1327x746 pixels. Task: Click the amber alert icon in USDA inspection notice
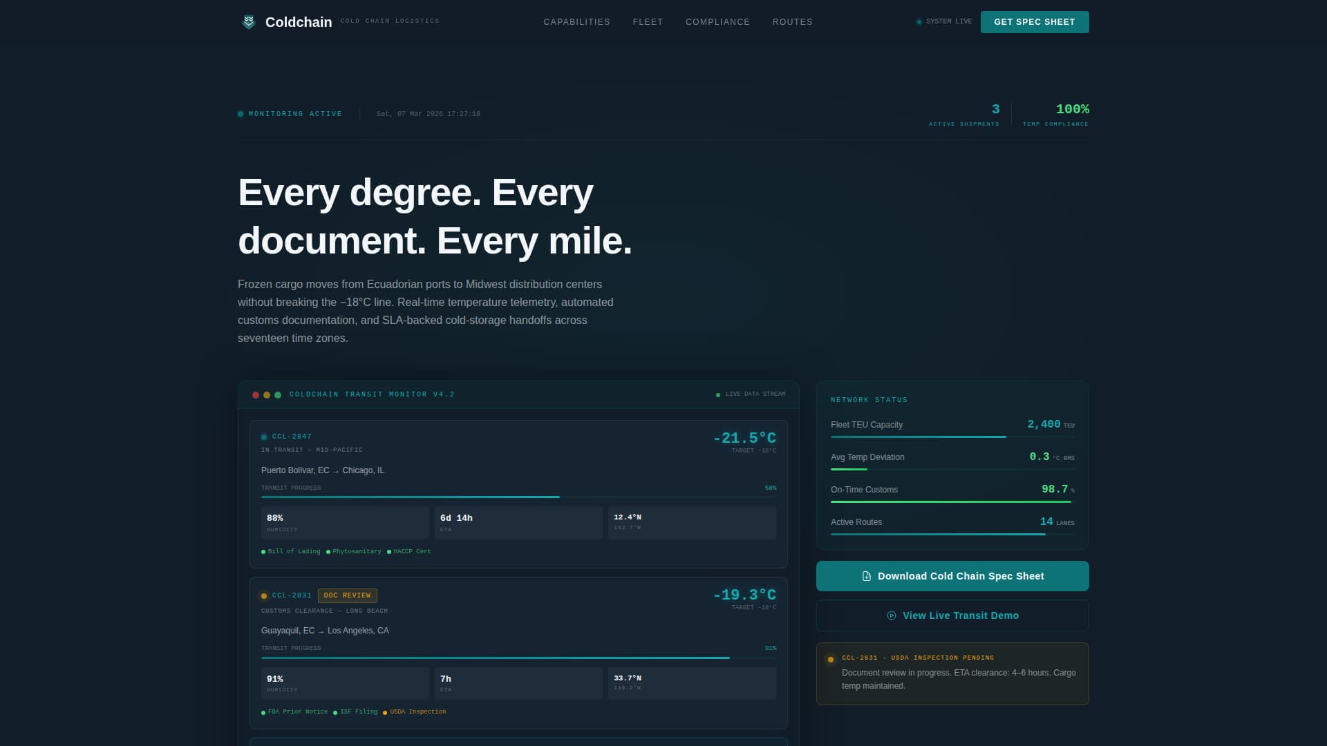(831, 660)
